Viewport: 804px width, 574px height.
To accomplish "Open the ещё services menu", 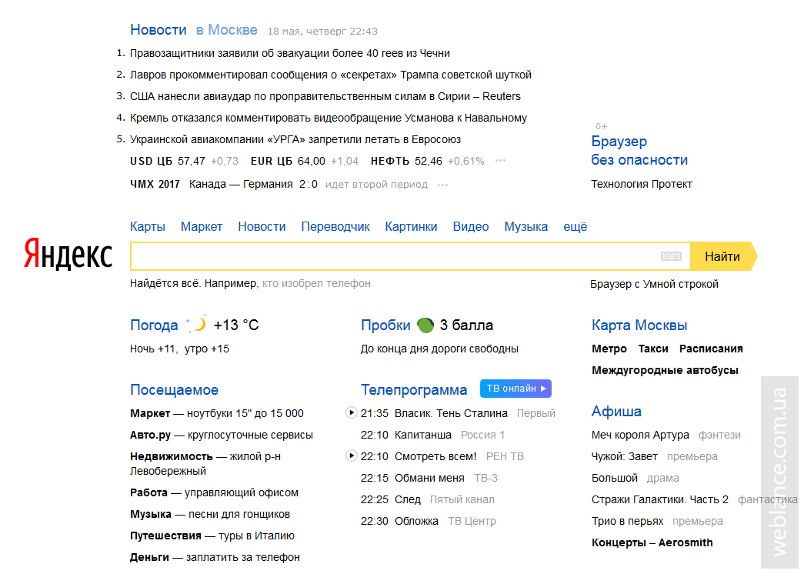I will pos(575,227).
